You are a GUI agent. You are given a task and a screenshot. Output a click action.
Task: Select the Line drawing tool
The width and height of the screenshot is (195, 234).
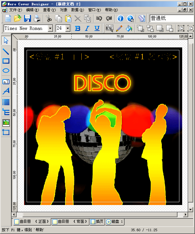tap(6, 51)
